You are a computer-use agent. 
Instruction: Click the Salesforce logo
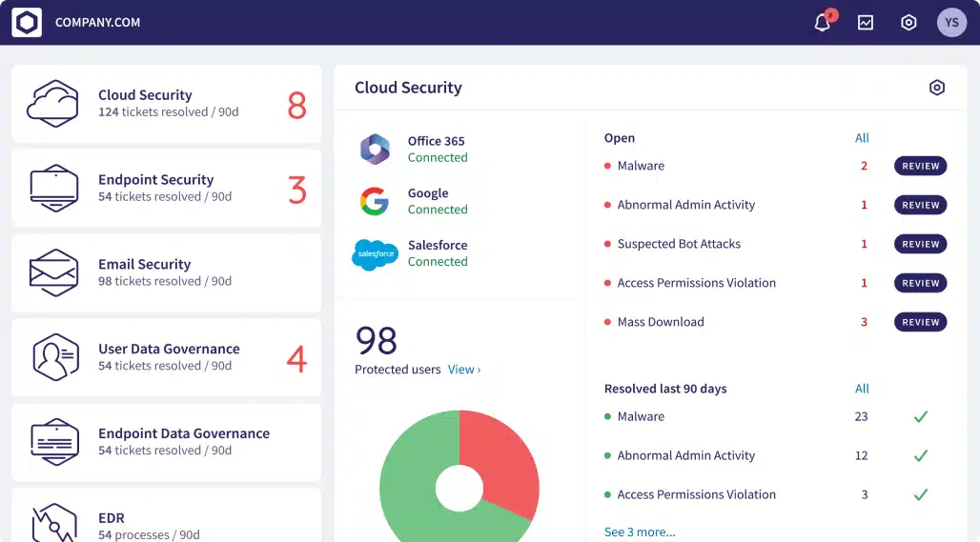[375, 254]
